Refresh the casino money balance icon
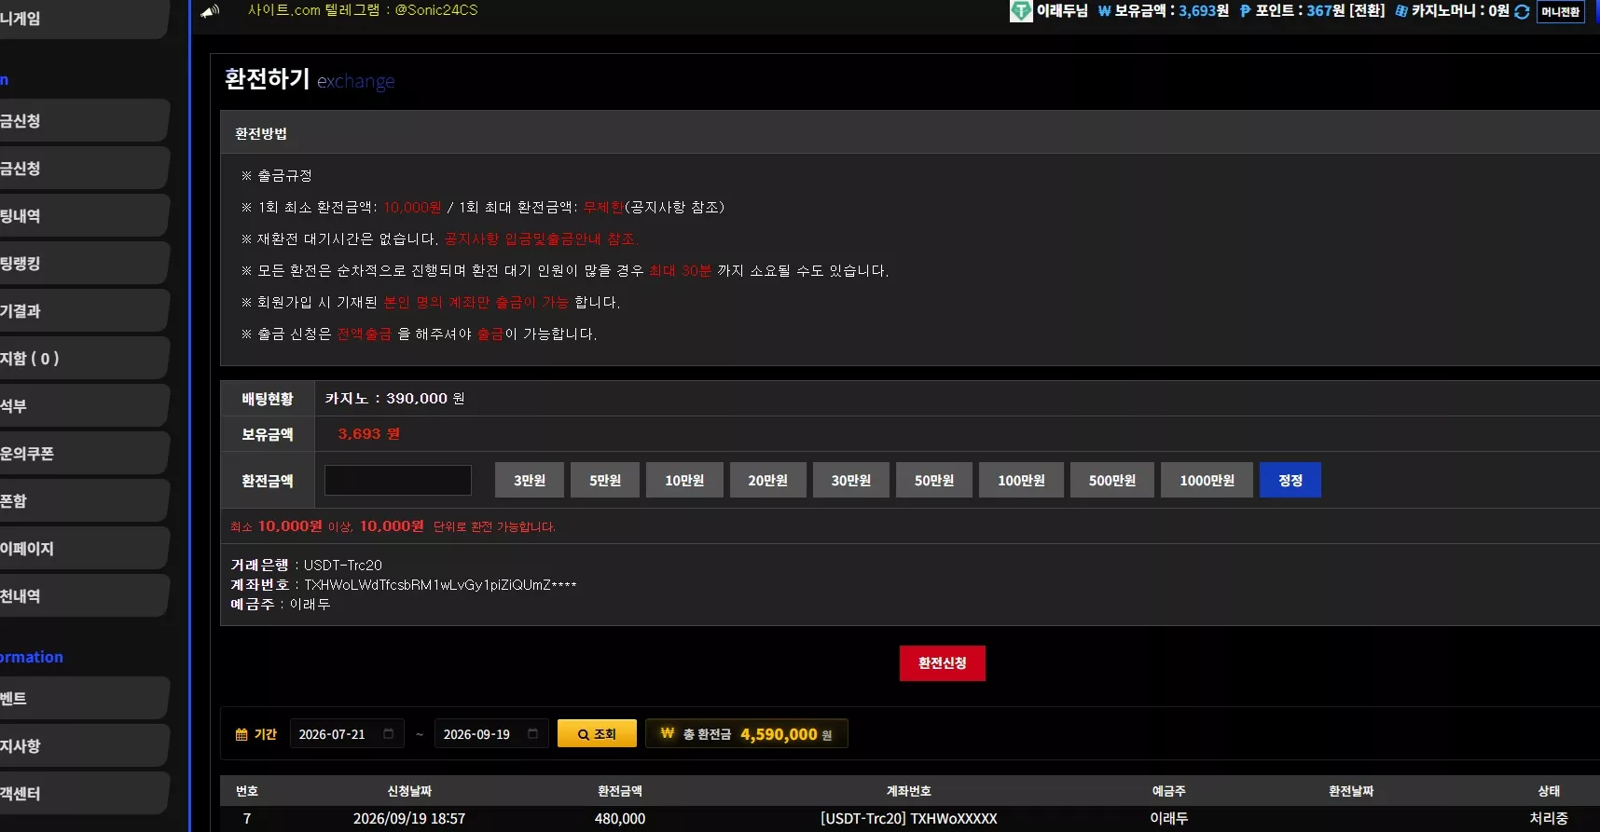 pyautogui.click(x=1522, y=12)
